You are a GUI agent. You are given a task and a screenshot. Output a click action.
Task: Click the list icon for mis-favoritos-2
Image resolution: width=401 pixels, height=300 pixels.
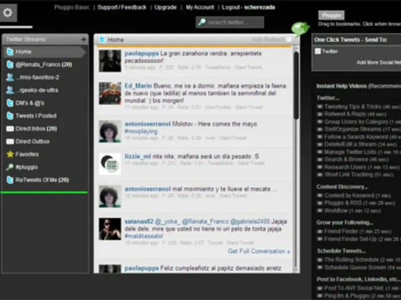(x=10, y=77)
